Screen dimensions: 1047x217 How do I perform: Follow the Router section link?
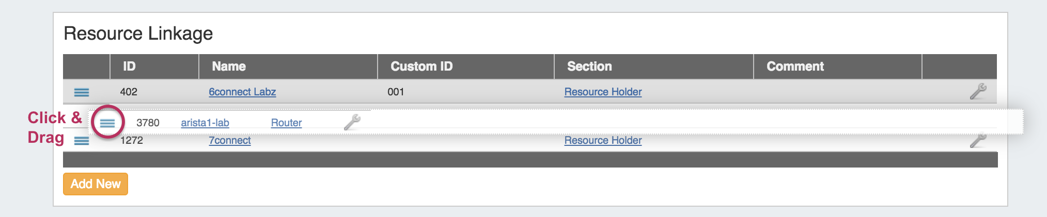point(286,123)
